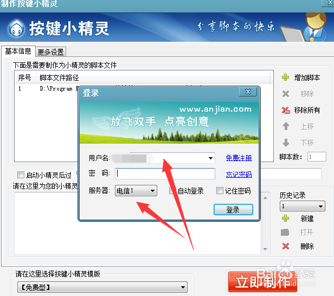Focus the 密码 input field

[165, 173]
